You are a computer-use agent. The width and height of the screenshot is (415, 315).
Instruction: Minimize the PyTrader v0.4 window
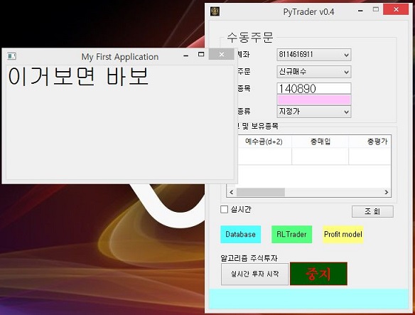(360, 11)
